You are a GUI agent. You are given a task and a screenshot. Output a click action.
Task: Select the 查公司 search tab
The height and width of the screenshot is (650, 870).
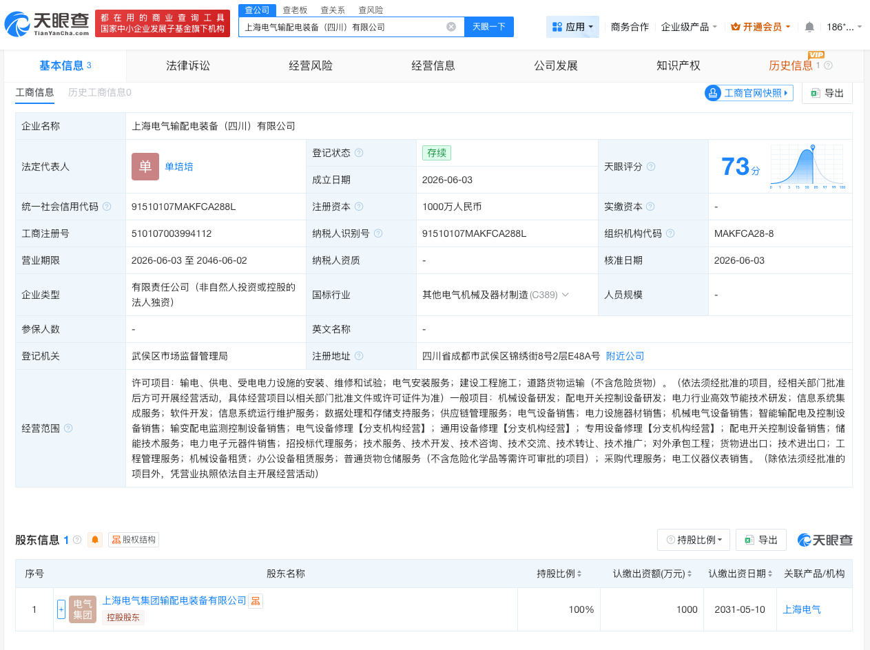[x=258, y=10]
